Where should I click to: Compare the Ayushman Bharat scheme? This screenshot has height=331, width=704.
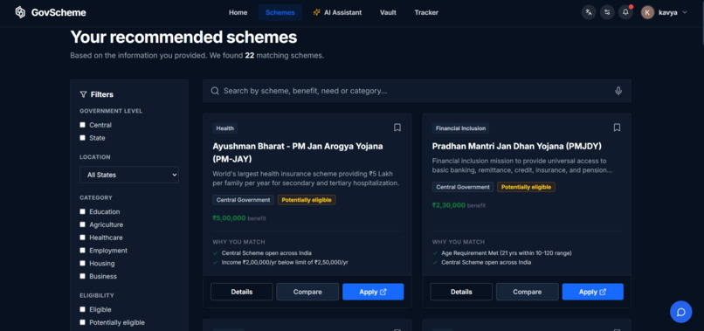307,292
